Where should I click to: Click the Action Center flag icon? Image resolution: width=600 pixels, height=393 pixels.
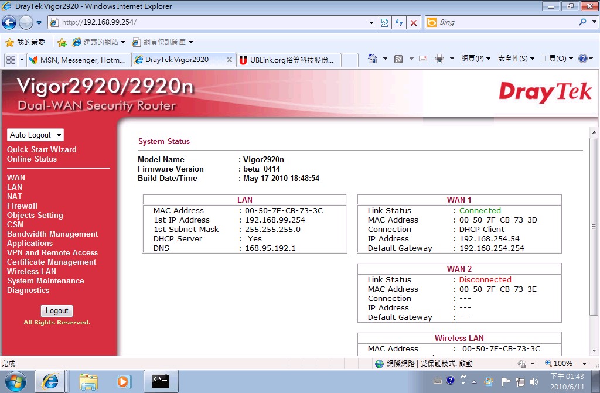(x=506, y=381)
